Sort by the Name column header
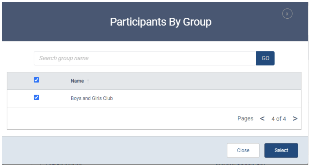Screen dimensions: 311x167 [x=77, y=81]
